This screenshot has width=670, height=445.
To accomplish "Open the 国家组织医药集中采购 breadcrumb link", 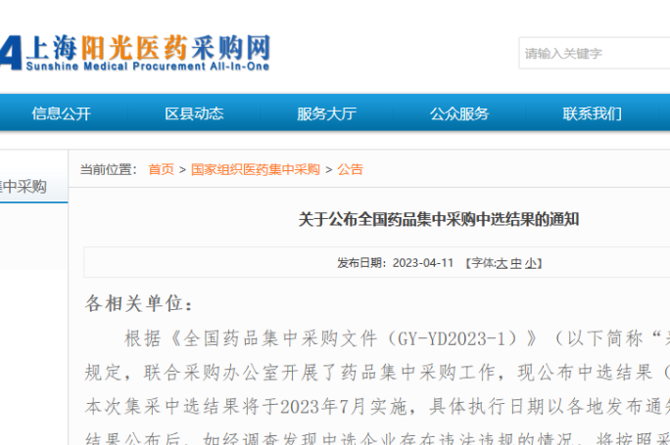I will 256,169.
